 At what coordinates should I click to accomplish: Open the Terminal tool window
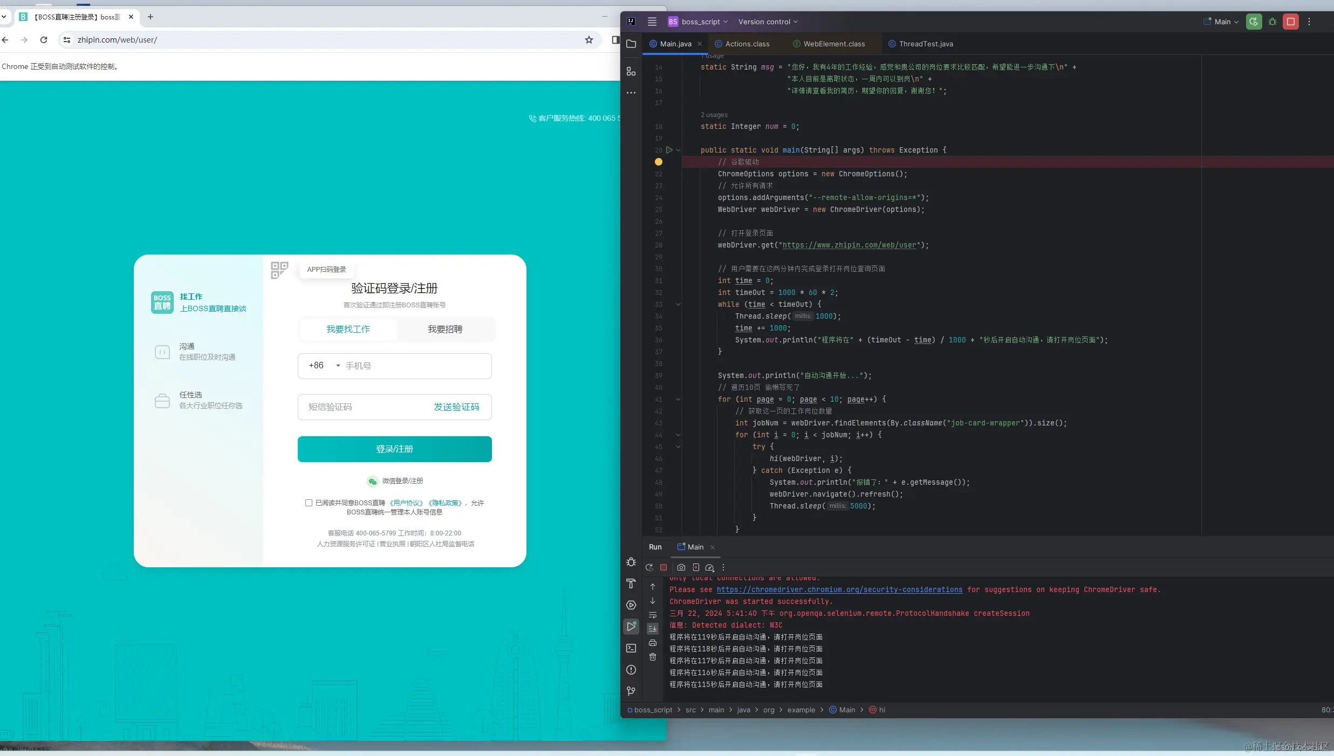631,648
